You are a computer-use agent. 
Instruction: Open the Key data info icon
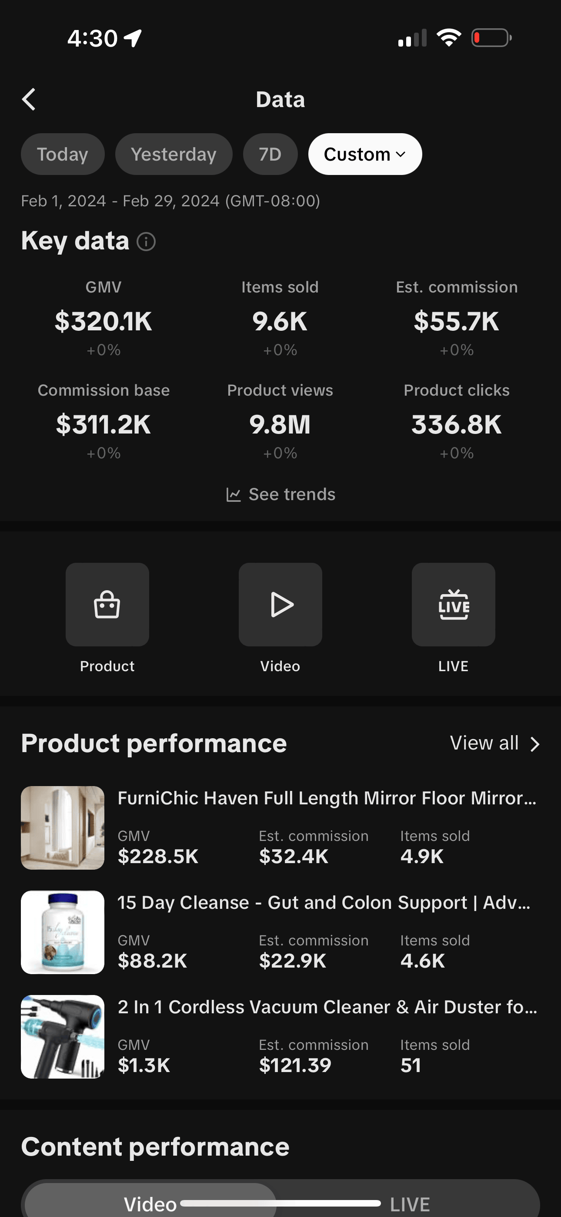[146, 242]
